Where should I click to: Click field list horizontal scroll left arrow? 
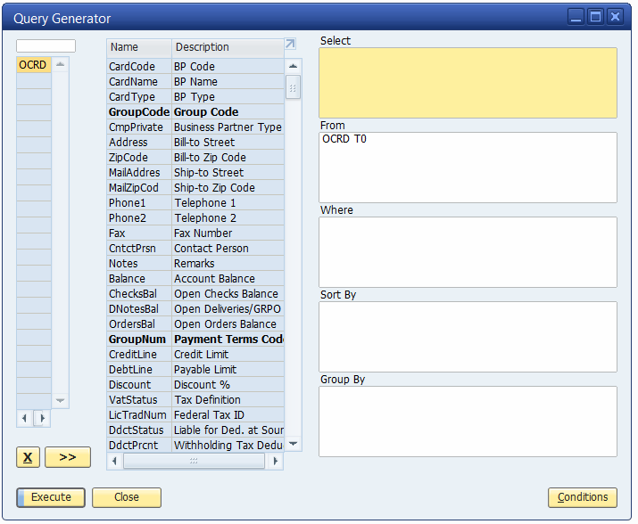(114, 461)
